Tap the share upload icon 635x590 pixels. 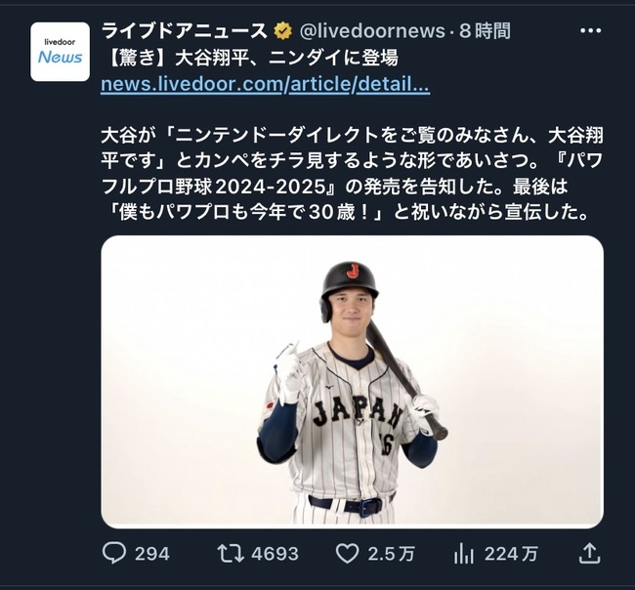tap(589, 553)
